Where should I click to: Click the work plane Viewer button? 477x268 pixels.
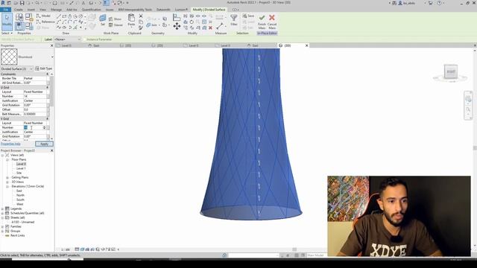coord(116,25)
